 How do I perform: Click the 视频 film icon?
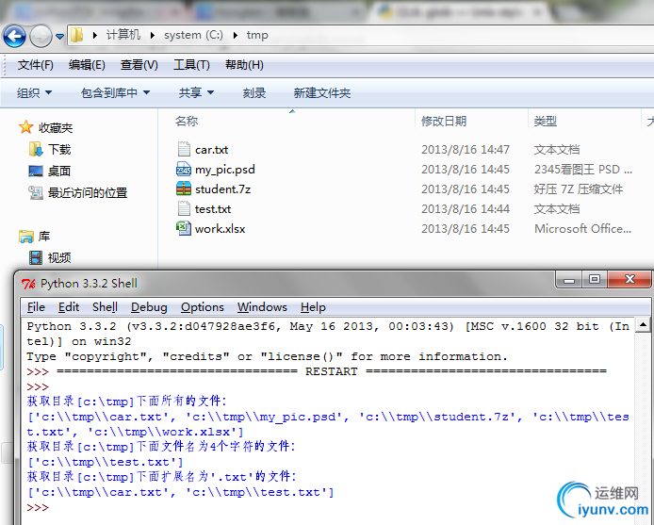pos(36,258)
